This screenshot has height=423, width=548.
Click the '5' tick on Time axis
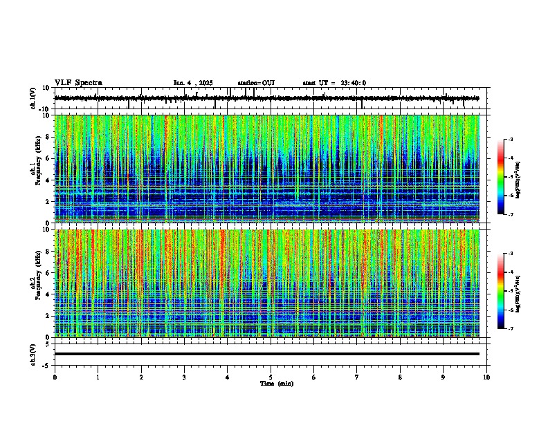pos(271,377)
